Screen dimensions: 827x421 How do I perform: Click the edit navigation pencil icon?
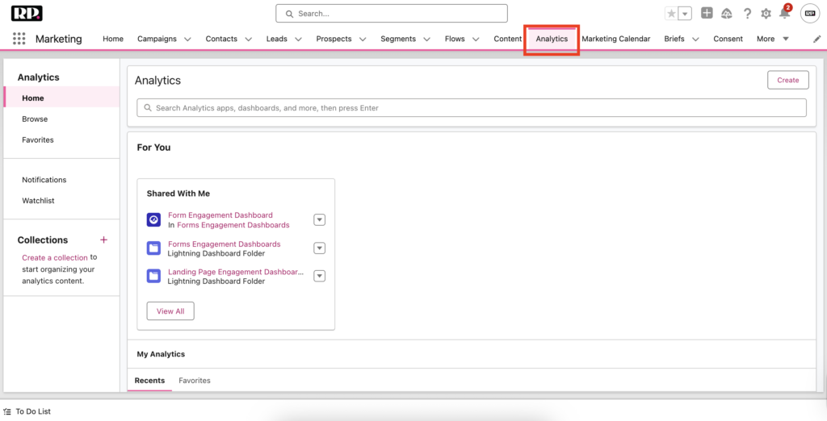[x=817, y=39]
